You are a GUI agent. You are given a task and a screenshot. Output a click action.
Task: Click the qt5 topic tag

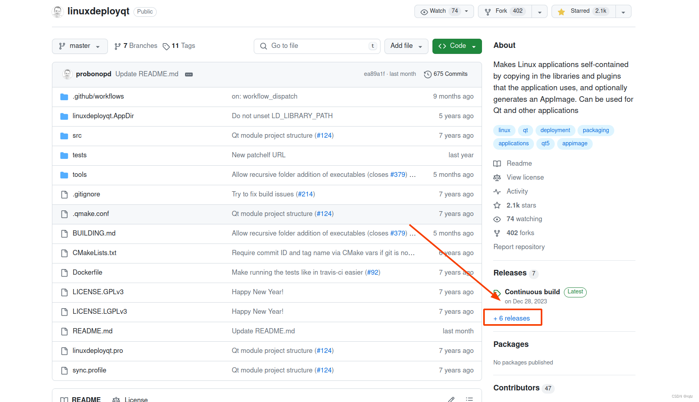click(x=546, y=143)
